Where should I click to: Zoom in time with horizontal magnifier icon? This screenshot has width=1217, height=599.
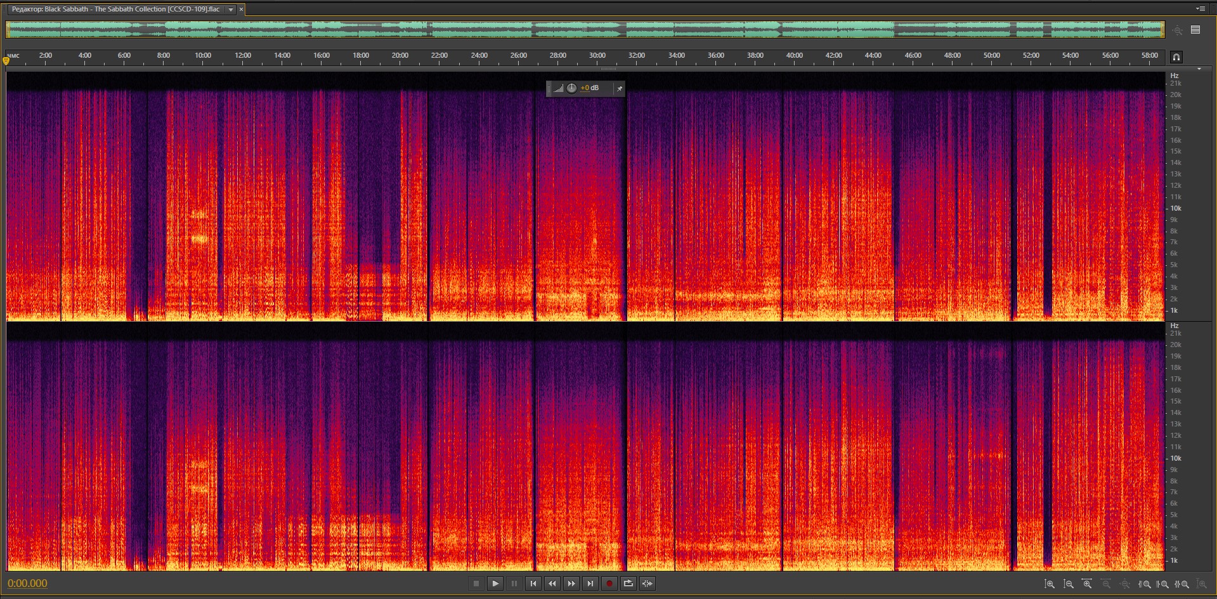(1087, 584)
